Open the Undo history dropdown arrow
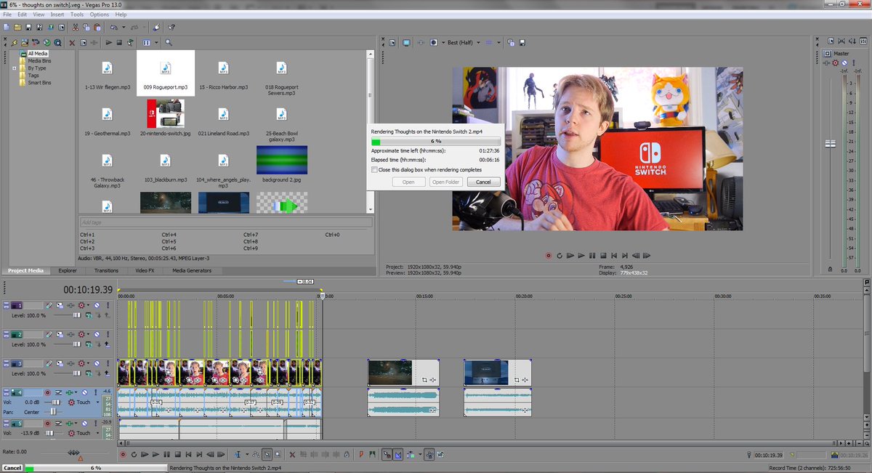This screenshot has height=473, width=872. (124, 27)
